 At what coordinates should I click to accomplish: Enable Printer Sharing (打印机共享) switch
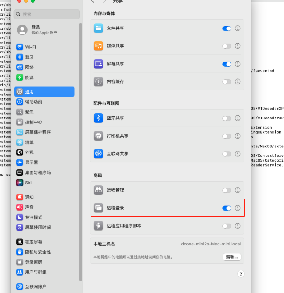coord(227,136)
